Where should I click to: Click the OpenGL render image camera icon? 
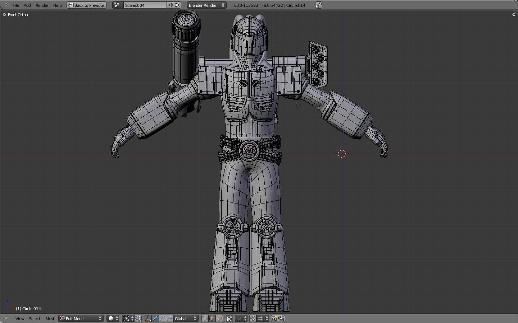(274, 319)
